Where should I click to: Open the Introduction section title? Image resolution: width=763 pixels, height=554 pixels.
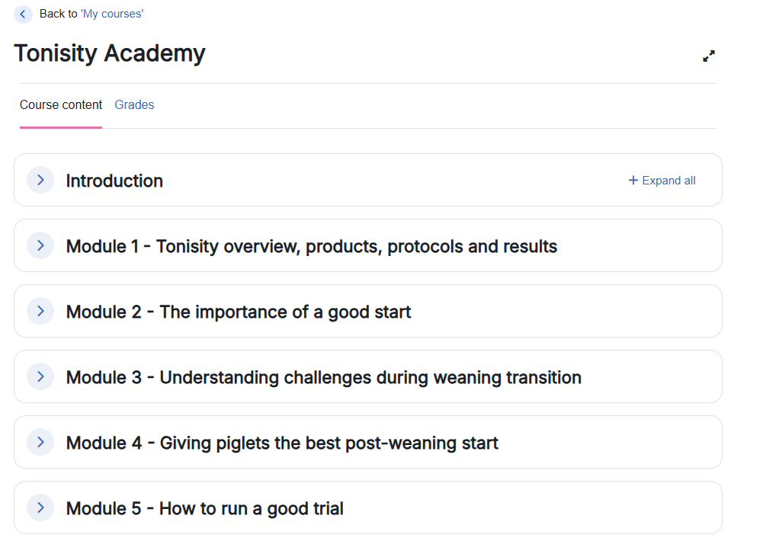[x=114, y=181]
